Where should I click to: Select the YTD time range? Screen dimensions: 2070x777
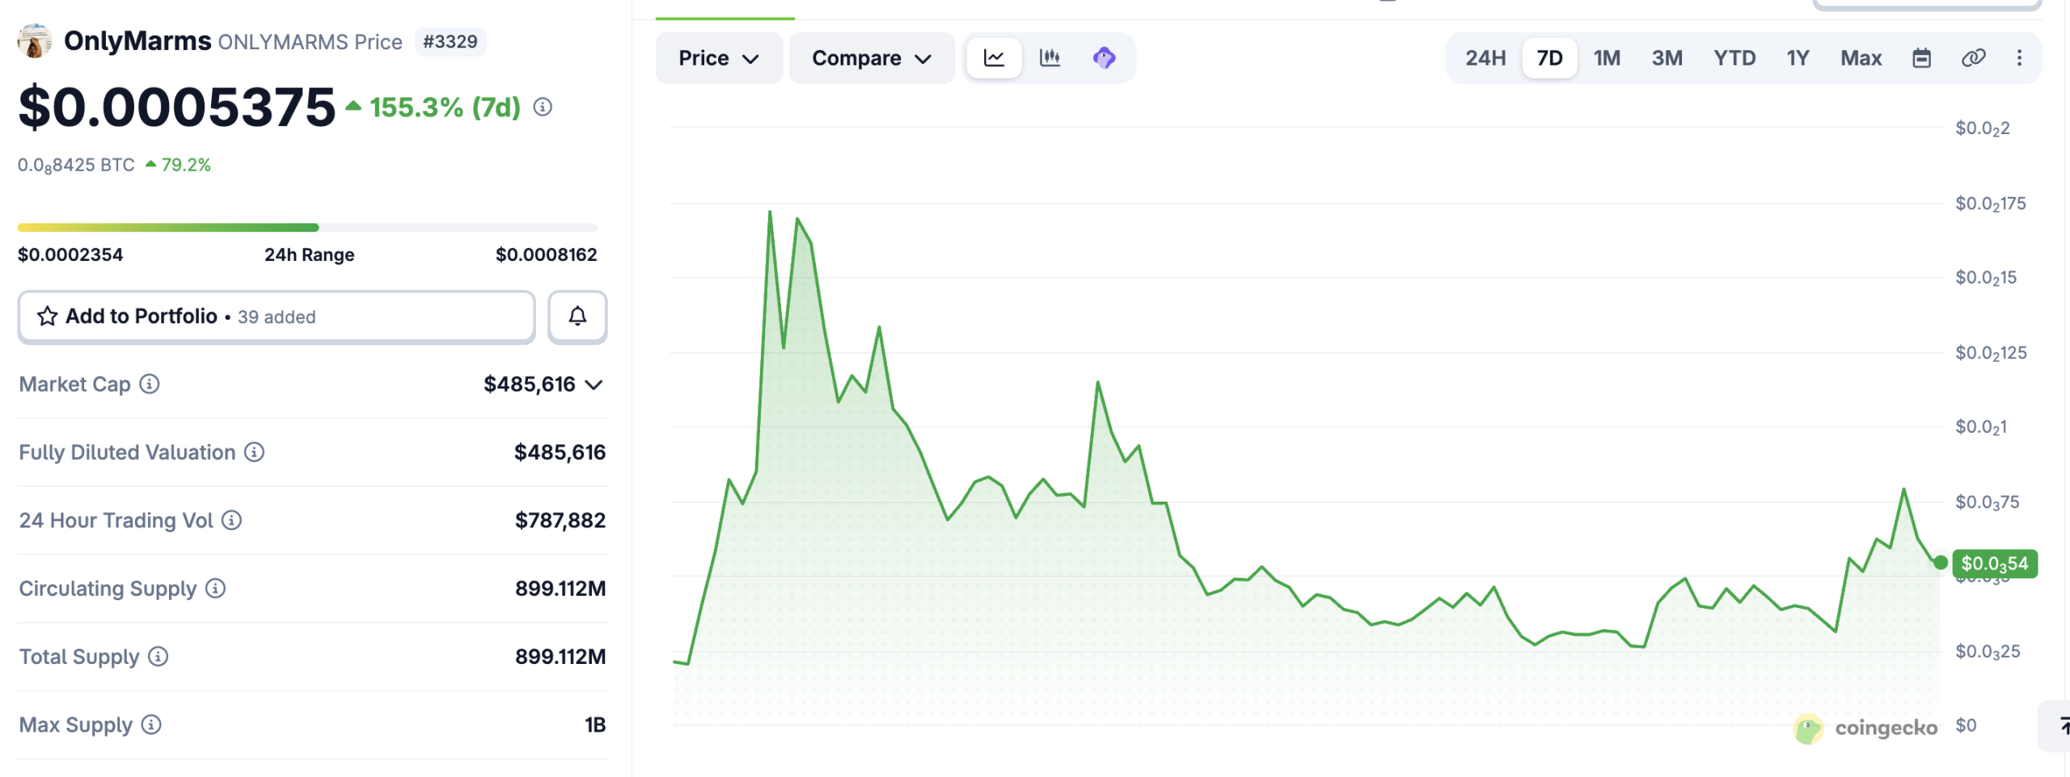[x=1734, y=58]
